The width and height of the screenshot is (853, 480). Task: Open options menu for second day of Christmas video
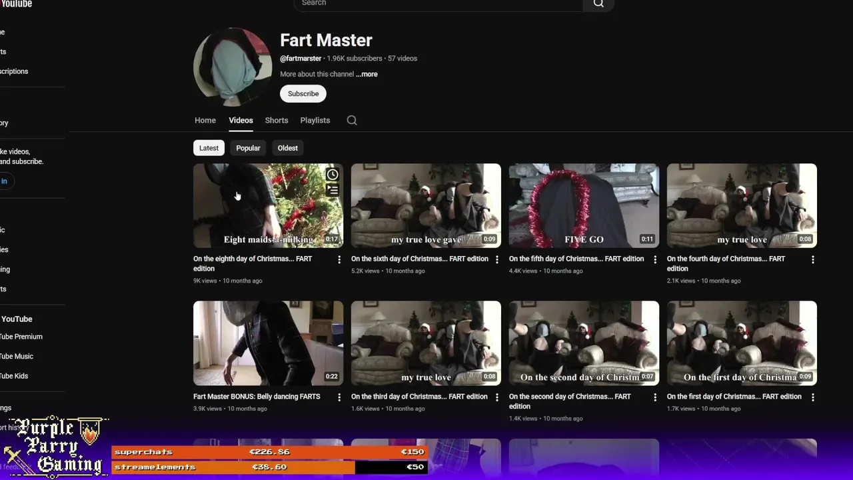pos(654,397)
